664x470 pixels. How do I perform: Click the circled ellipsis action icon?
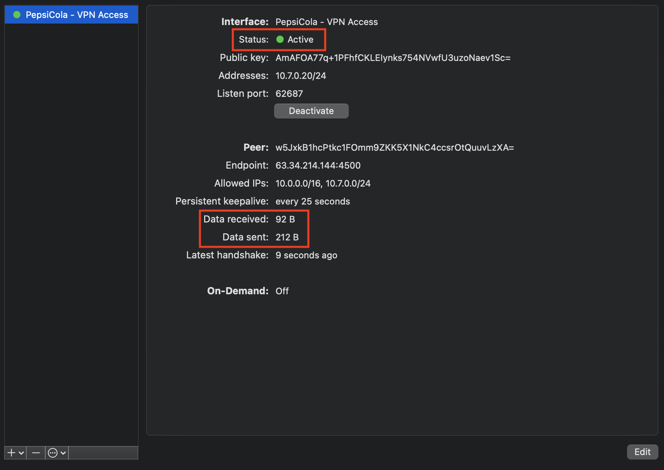pos(53,453)
